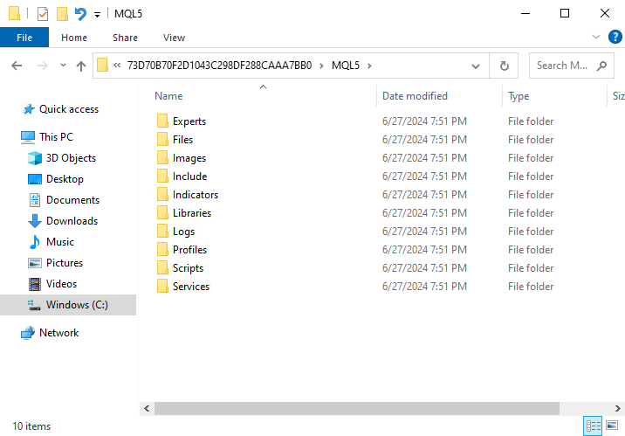
Task: Click the title bar folder system icon
Action: tap(14, 13)
